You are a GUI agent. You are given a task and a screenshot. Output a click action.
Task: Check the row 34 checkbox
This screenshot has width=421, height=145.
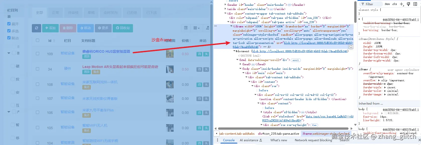point(38,69)
